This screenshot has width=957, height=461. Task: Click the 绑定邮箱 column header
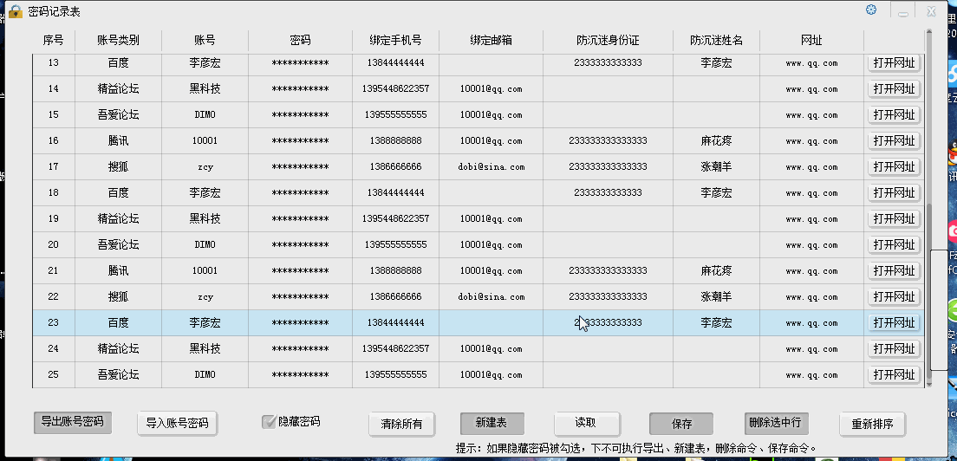[492, 40]
